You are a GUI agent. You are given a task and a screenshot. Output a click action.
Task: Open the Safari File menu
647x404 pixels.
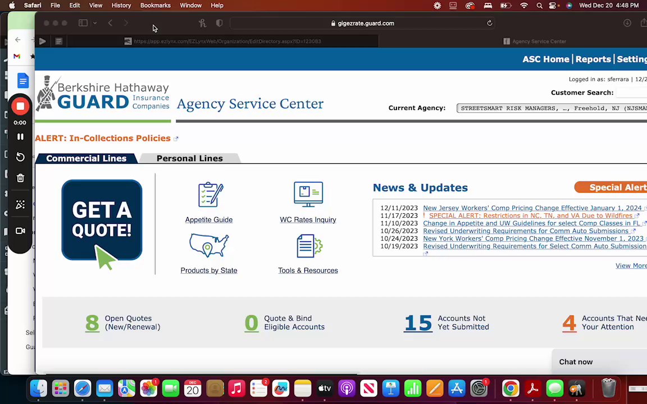pyautogui.click(x=55, y=6)
